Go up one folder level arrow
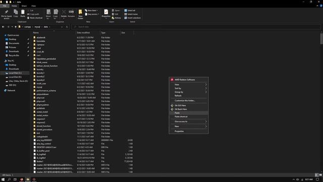The width and height of the screenshot is (323, 182). 16,27
